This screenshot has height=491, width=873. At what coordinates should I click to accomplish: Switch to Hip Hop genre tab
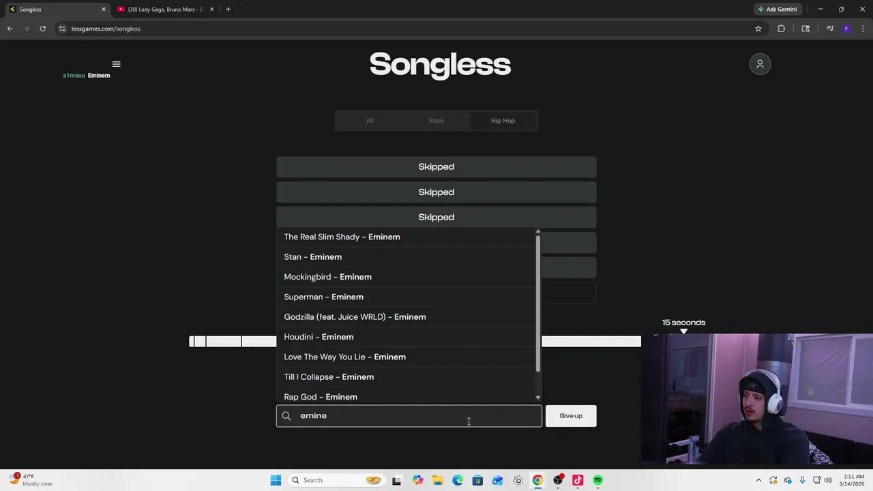pos(503,121)
